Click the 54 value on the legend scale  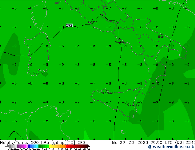coord(89,149)
